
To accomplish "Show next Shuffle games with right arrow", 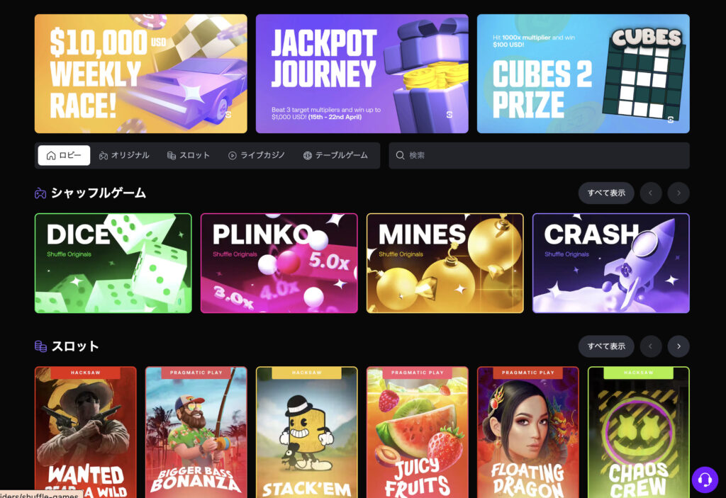I will pyautogui.click(x=678, y=193).
